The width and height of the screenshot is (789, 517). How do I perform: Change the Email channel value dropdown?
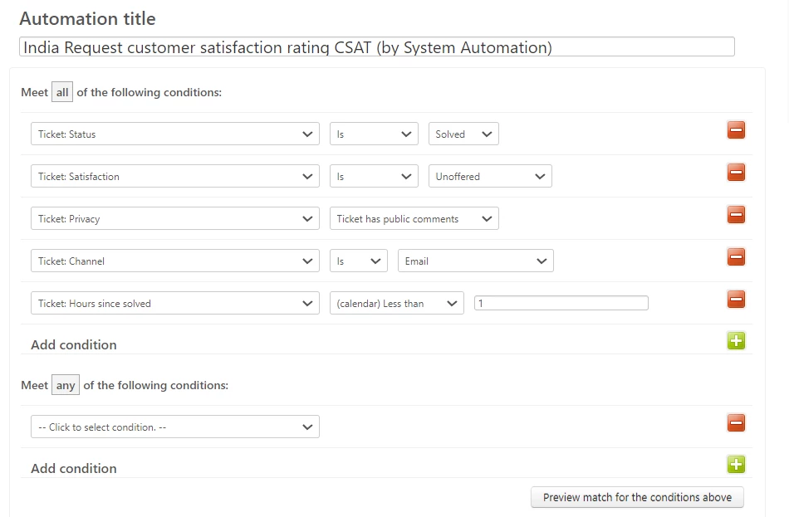[x=475, y=261]
